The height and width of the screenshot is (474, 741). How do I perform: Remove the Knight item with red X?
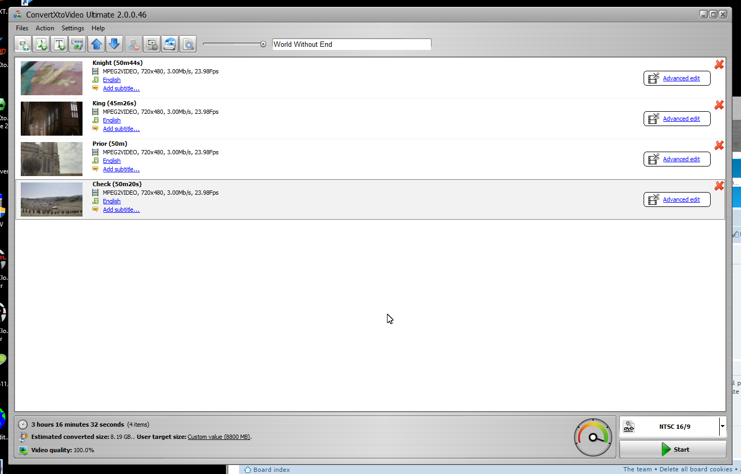point(719,64)
